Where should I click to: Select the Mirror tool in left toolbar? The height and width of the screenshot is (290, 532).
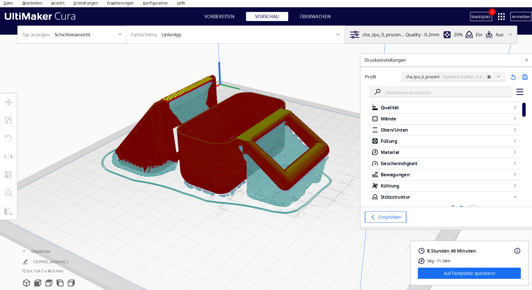click(x=8, y=156)
